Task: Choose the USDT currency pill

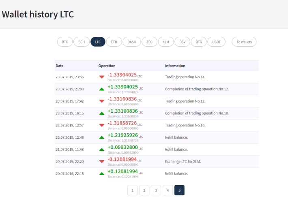Action: [x=216, y=42]
